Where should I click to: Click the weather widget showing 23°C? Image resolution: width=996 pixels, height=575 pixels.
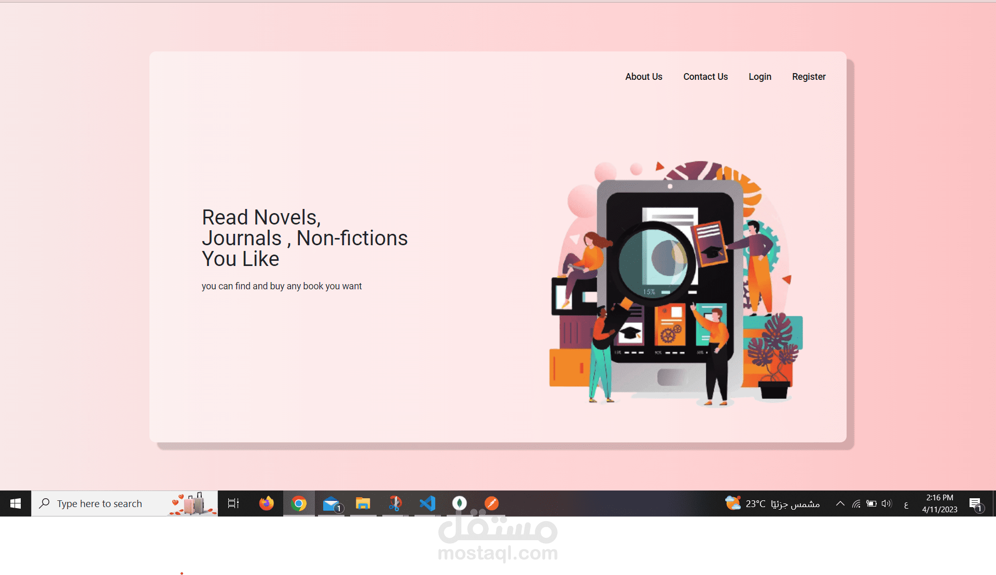click(772, 503)
